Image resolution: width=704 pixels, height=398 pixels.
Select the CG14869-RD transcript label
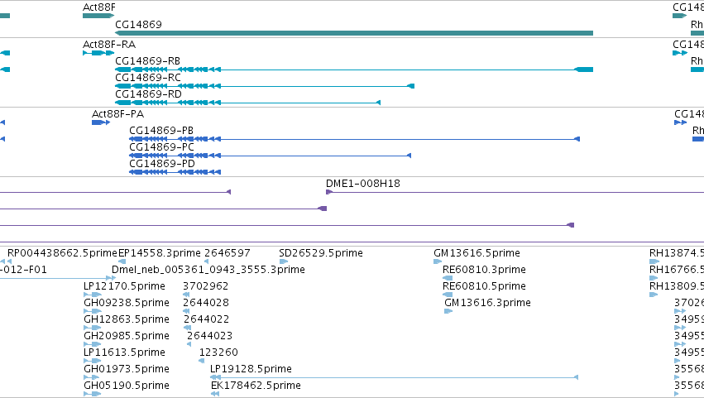[x=148, y=94]
